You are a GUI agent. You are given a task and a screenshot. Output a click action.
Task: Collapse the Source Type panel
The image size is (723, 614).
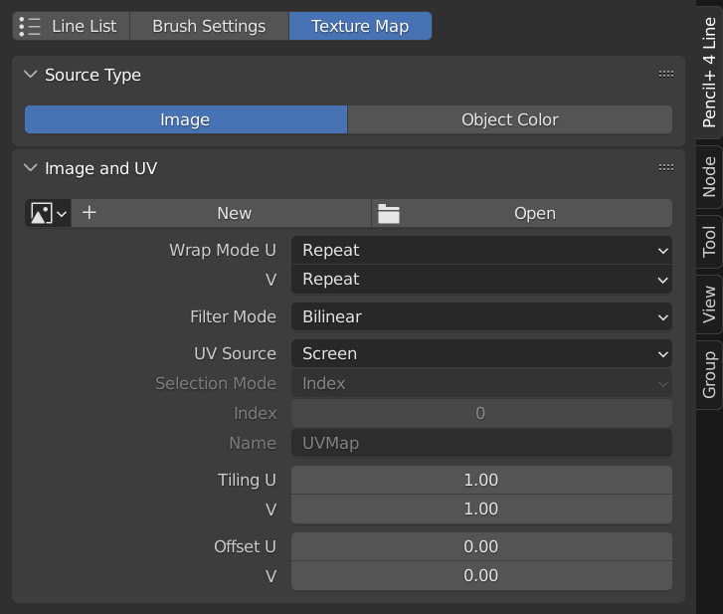click(x=30, y=75)
